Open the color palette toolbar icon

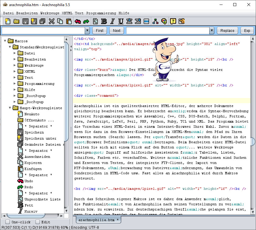pyautogui.click(x=164, y=21)
